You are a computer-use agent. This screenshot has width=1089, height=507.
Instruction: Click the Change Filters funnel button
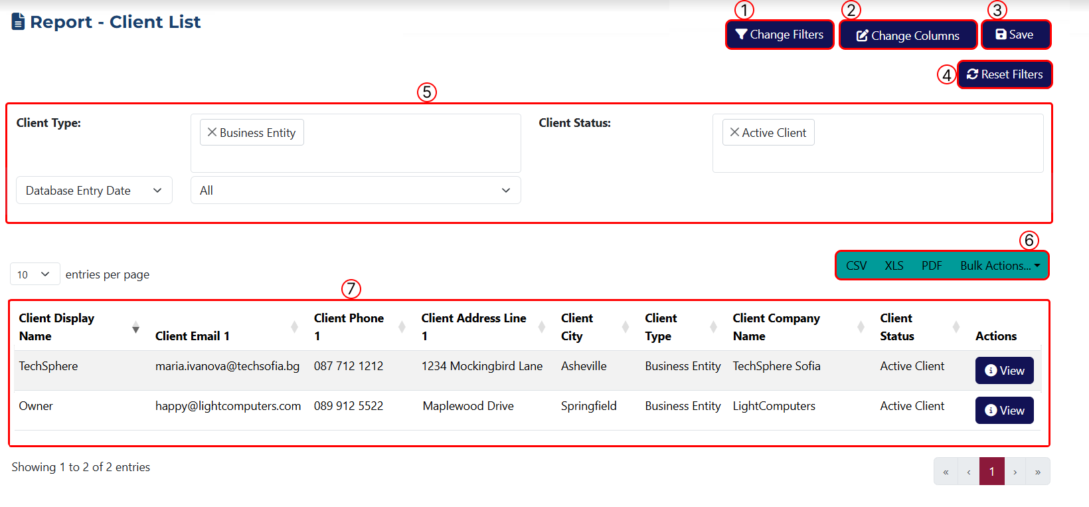point(779,35)
